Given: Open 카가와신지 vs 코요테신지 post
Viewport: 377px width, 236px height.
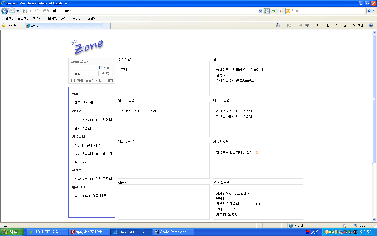Looking at the screenshot, I should [234, 194].
